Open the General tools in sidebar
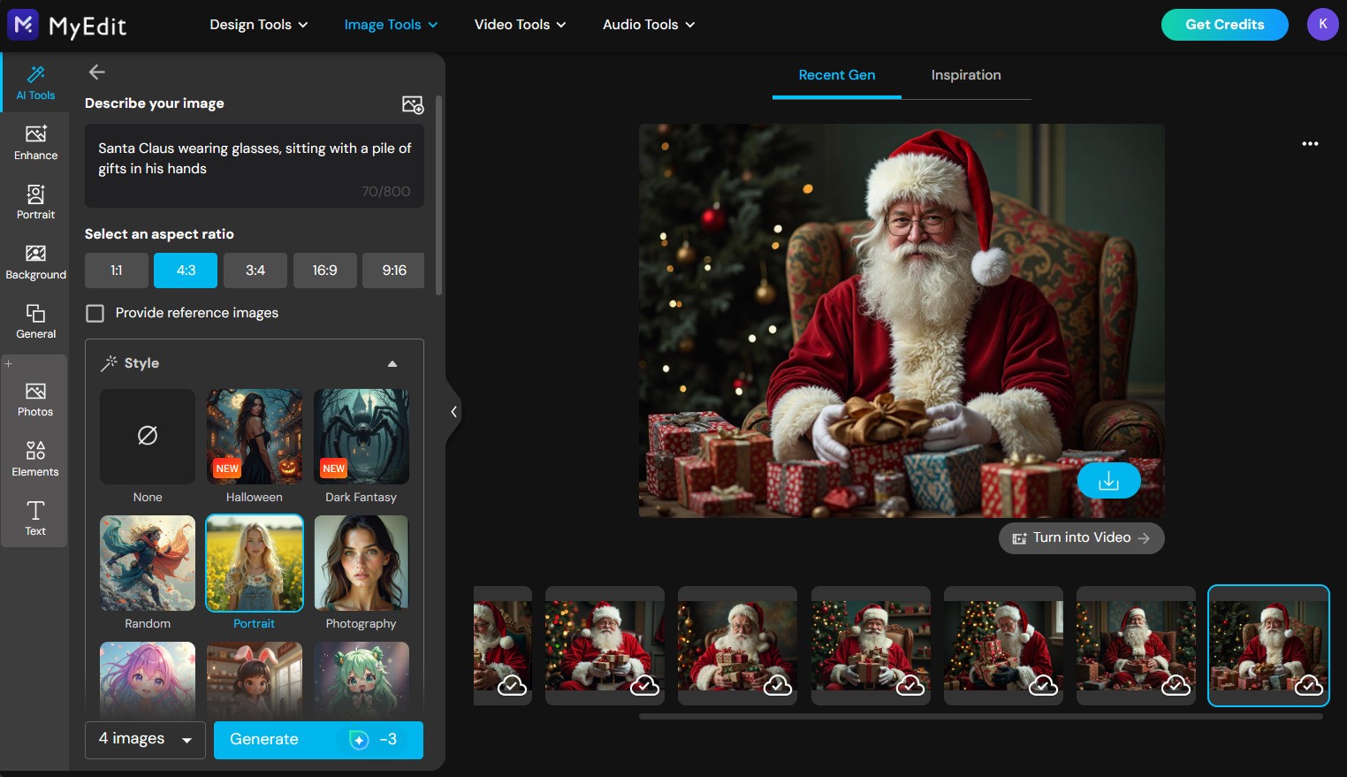Image resolution: width=1347 pixels, height=777 pixels. click(x=35, y=321)
